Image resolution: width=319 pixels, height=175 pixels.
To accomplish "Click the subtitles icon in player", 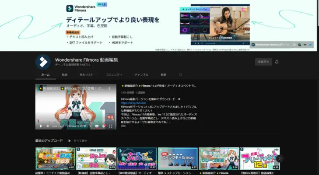I will coord(97,126).
